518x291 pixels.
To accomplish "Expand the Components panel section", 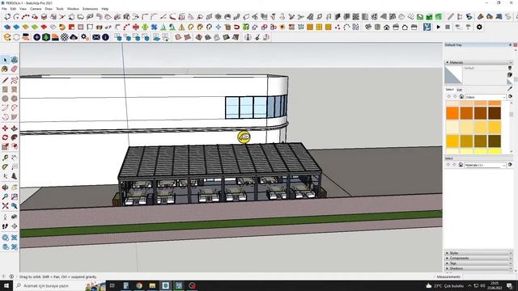I will pos(478,258).
